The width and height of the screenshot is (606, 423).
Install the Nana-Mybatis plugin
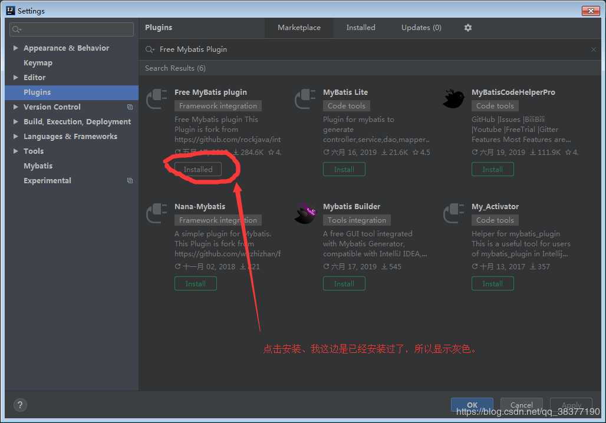click(196, 283)
